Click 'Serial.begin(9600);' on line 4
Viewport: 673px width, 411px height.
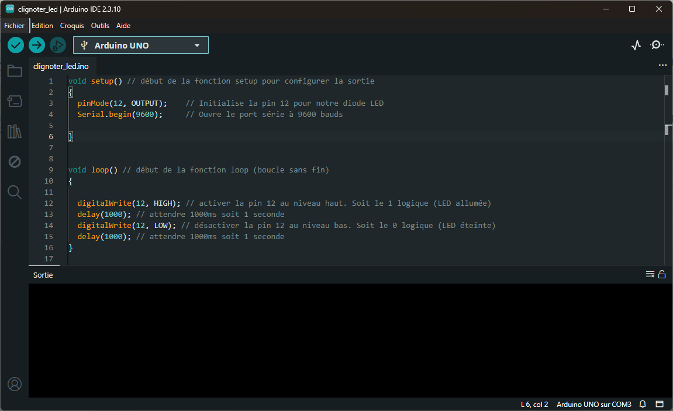coord(120,115)
